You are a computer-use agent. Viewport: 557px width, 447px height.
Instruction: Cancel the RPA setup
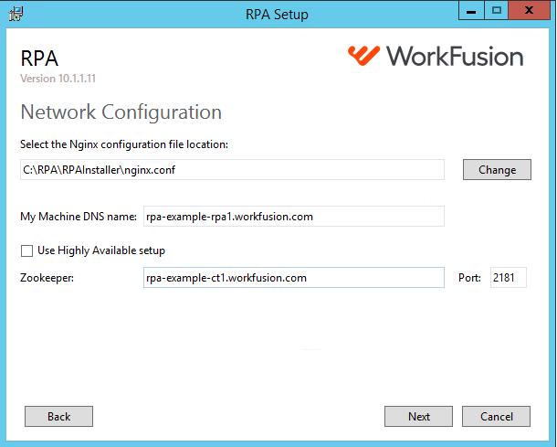496,417
